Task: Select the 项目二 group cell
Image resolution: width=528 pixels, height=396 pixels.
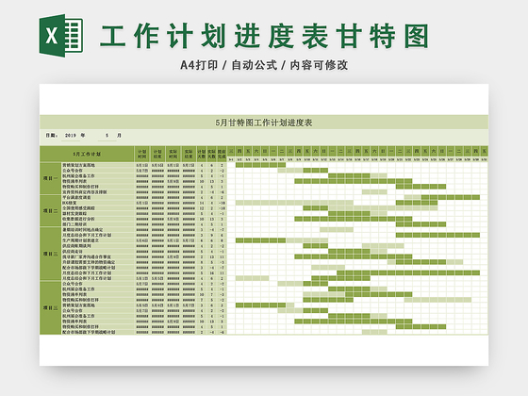Action: click(x=51, y=211)
